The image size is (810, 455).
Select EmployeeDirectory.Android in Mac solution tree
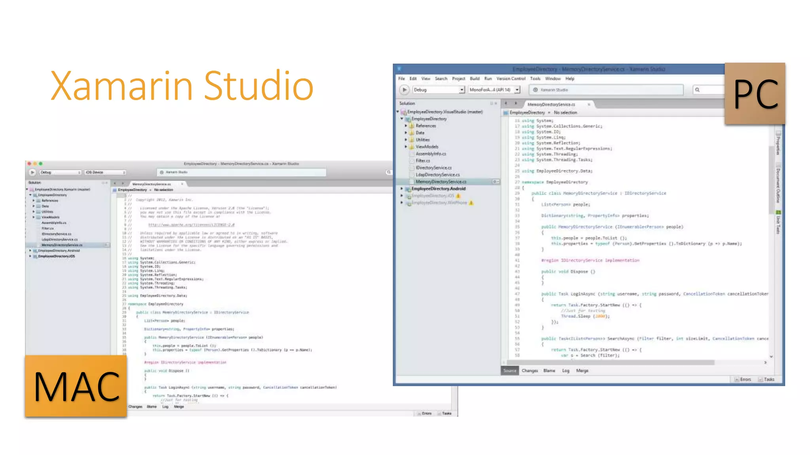pyautogui.click(x=59, y=250)
